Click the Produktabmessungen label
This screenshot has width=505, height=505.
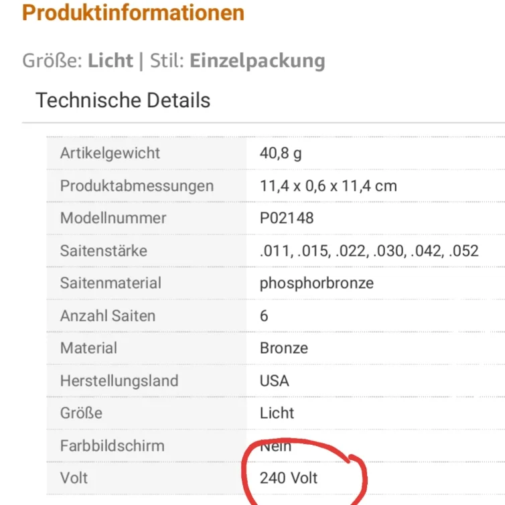(x=137, y=186)
